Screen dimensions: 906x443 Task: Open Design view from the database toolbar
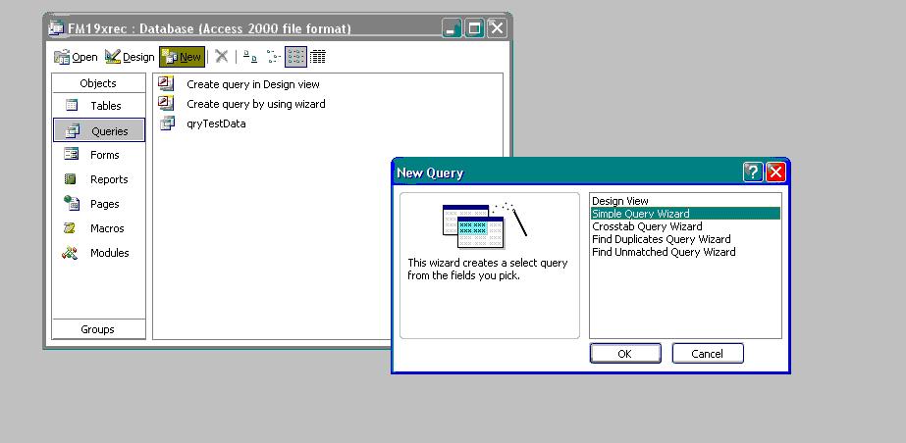tap(130, 57)
